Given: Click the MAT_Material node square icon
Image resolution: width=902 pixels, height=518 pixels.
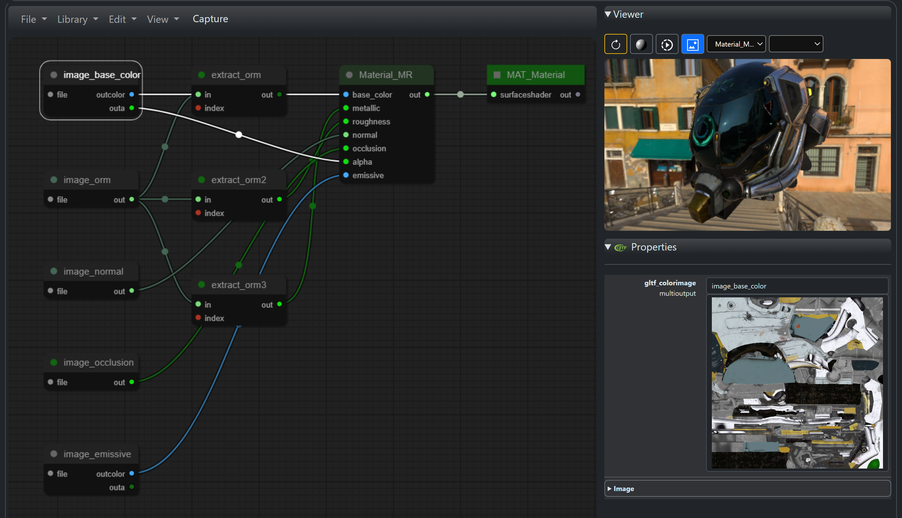Looking at the screenshot, I should [x=497, y=75].
